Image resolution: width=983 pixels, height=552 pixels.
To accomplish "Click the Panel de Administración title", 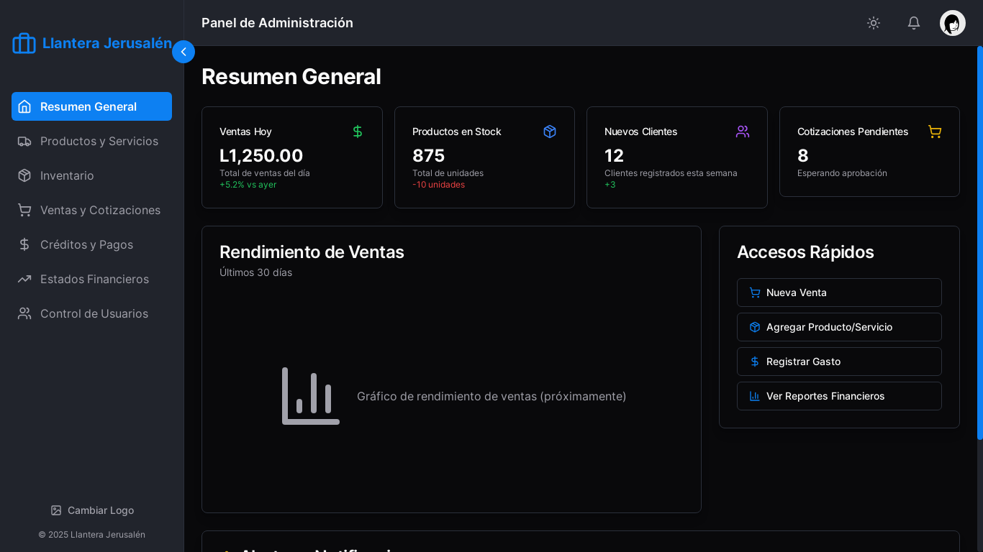I will pyautogui.click(x=277, y=23).
